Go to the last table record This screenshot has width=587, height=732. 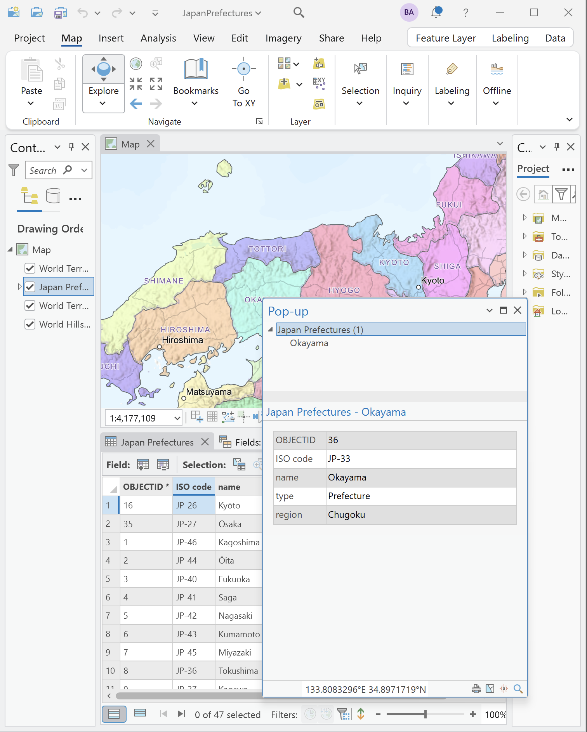pos(181,714)
